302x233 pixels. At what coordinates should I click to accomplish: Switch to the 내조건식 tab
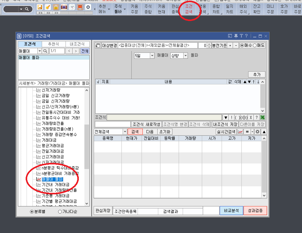77,44
